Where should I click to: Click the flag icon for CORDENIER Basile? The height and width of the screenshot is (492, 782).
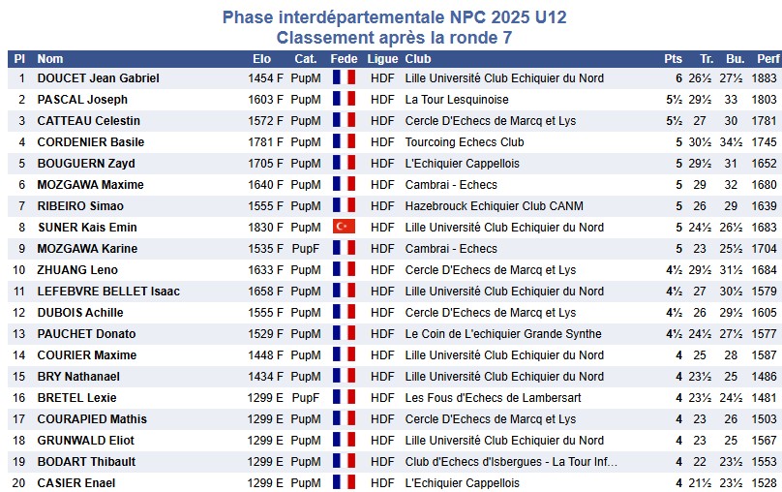coord(344,142)
